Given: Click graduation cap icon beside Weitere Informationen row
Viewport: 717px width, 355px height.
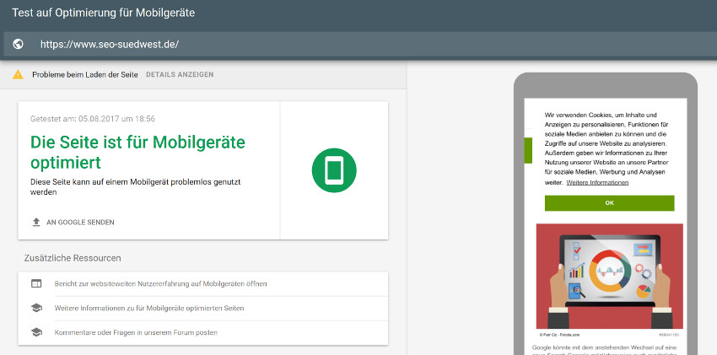Looking at the screenshot, I should pyautogui.click(x=36, y=308).
